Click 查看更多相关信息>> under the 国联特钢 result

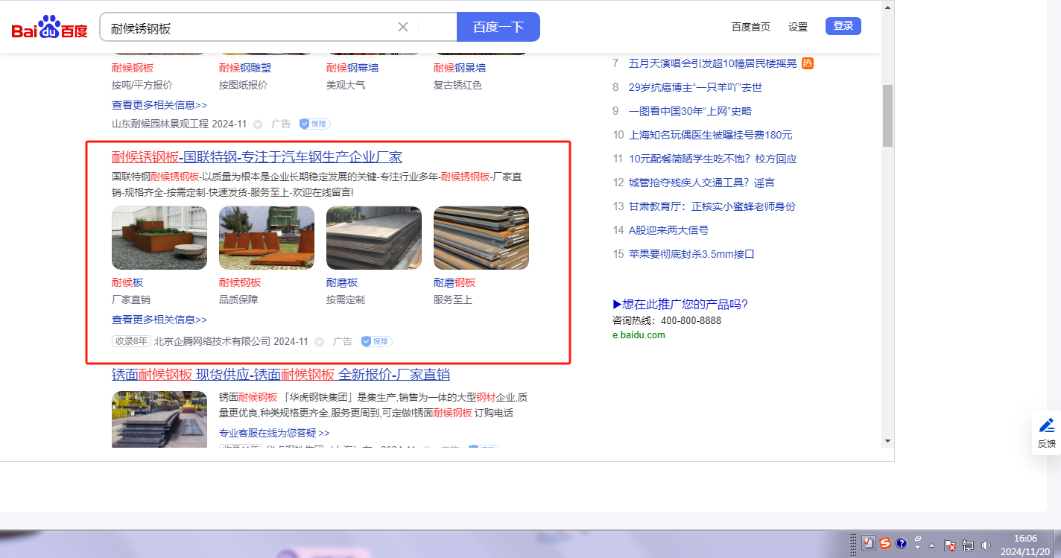point(159,320)
